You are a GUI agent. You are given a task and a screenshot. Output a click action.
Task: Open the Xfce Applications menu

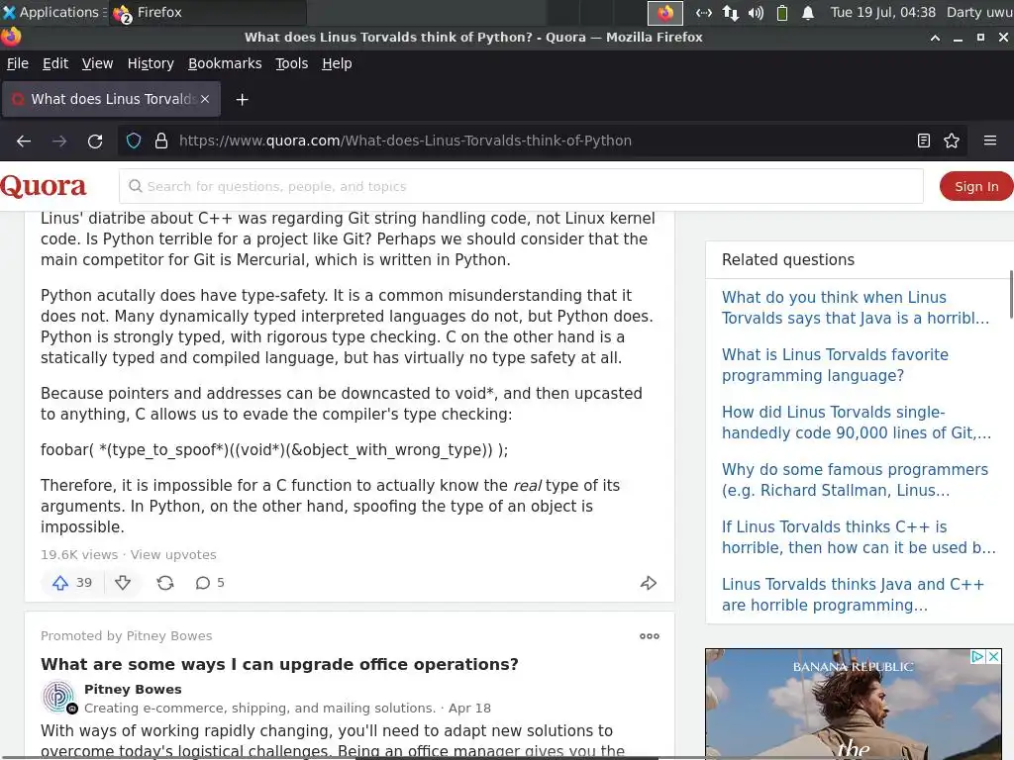52,12
